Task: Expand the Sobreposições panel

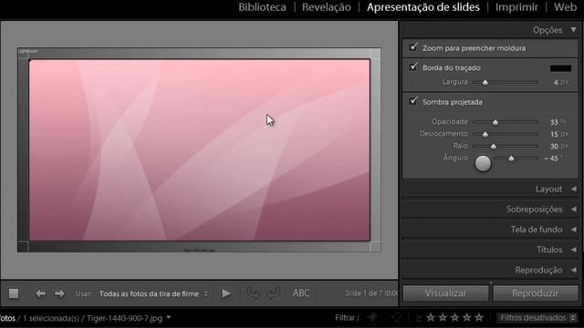Action: 574,209
